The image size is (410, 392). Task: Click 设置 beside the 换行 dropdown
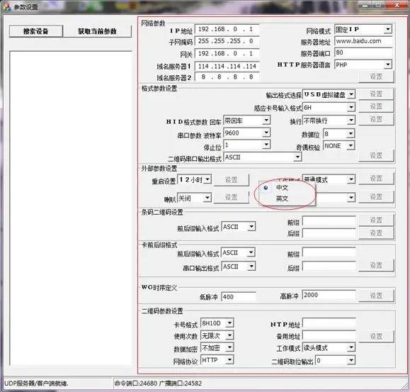click(x=376, y=119)
